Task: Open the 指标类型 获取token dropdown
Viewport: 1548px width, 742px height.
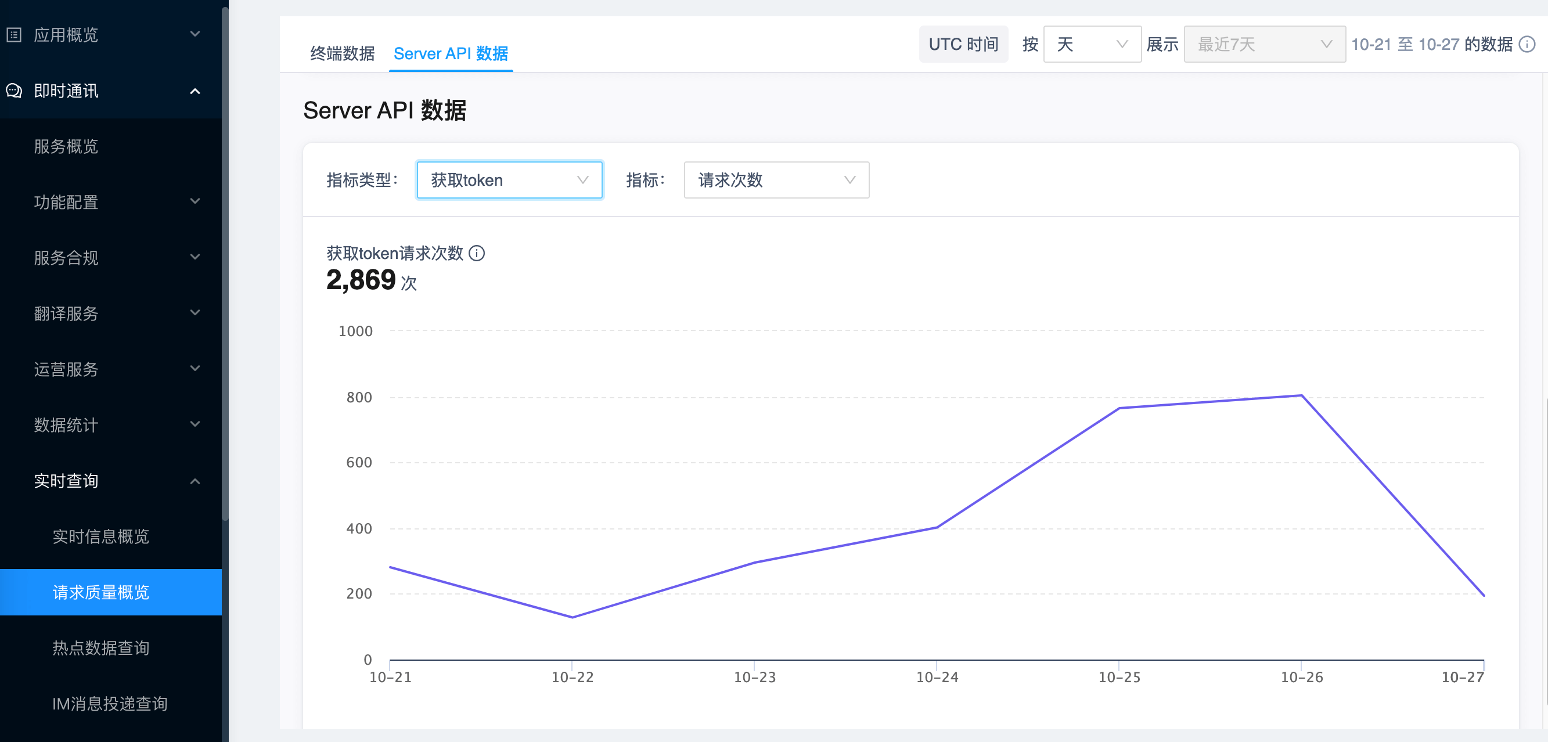Action: pos(510,180)
